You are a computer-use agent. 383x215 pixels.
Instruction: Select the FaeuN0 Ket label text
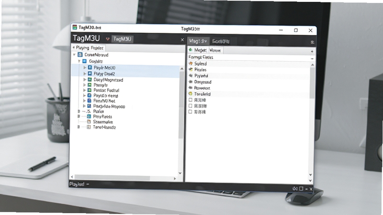(104, 101)
